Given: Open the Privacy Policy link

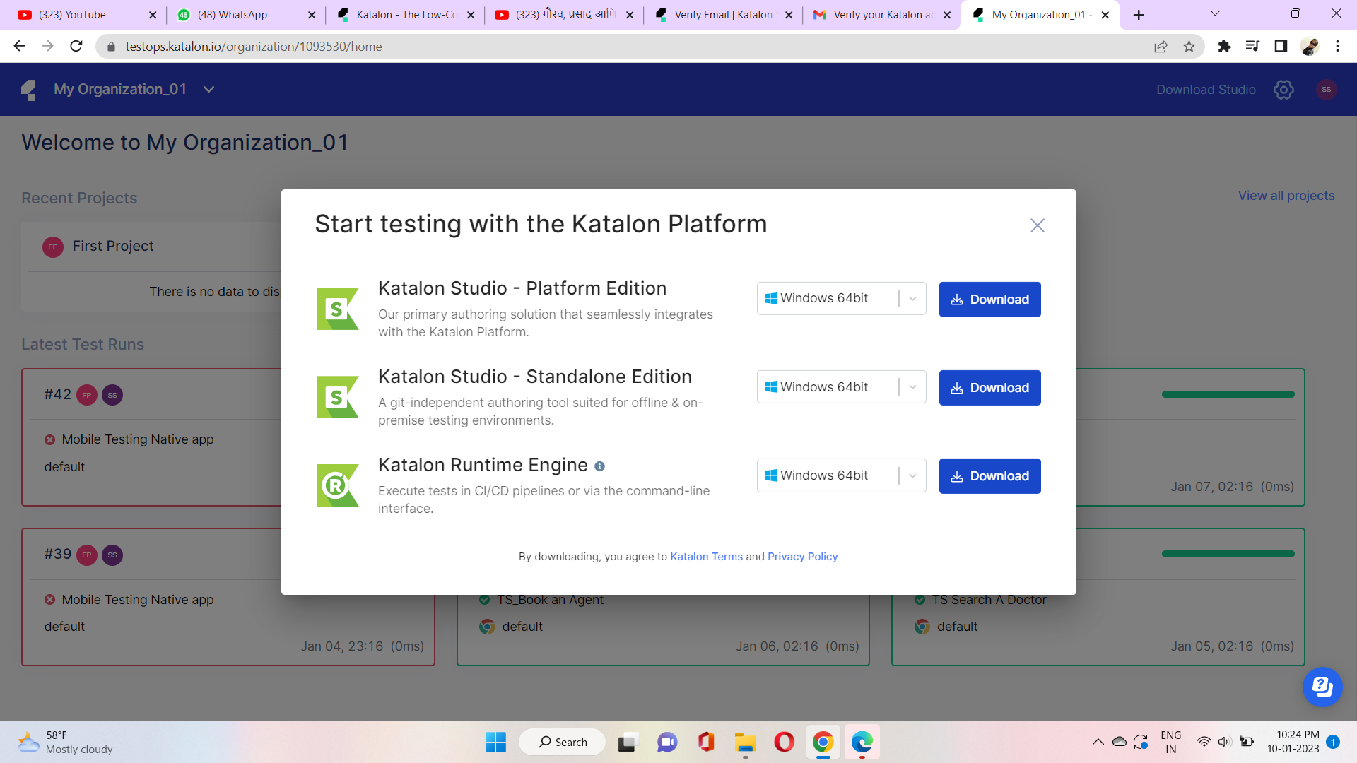Looking at the screenshot, I should [802, 557].
